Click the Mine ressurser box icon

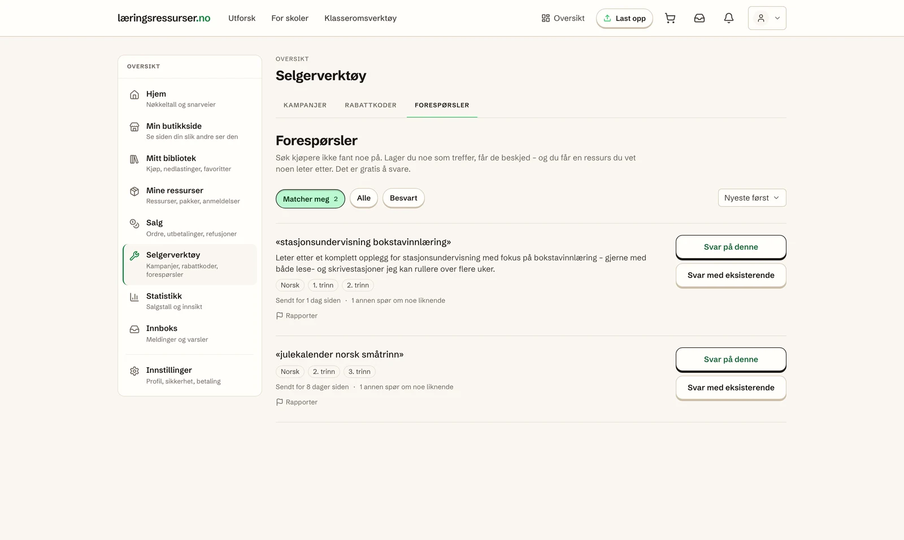[134, 191]
